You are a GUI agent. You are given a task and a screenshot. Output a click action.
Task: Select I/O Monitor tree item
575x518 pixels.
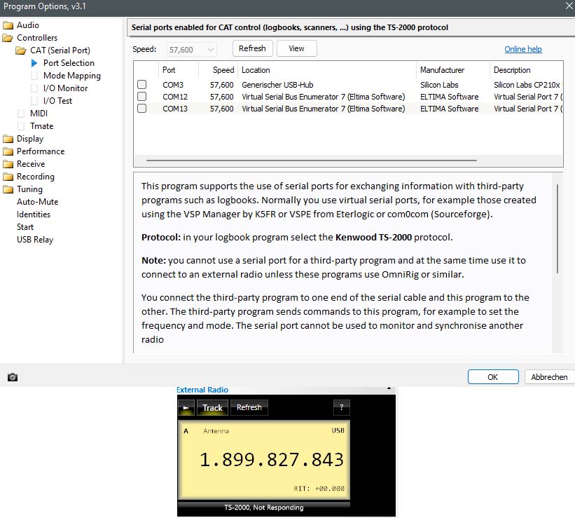(x=65, y=88)
